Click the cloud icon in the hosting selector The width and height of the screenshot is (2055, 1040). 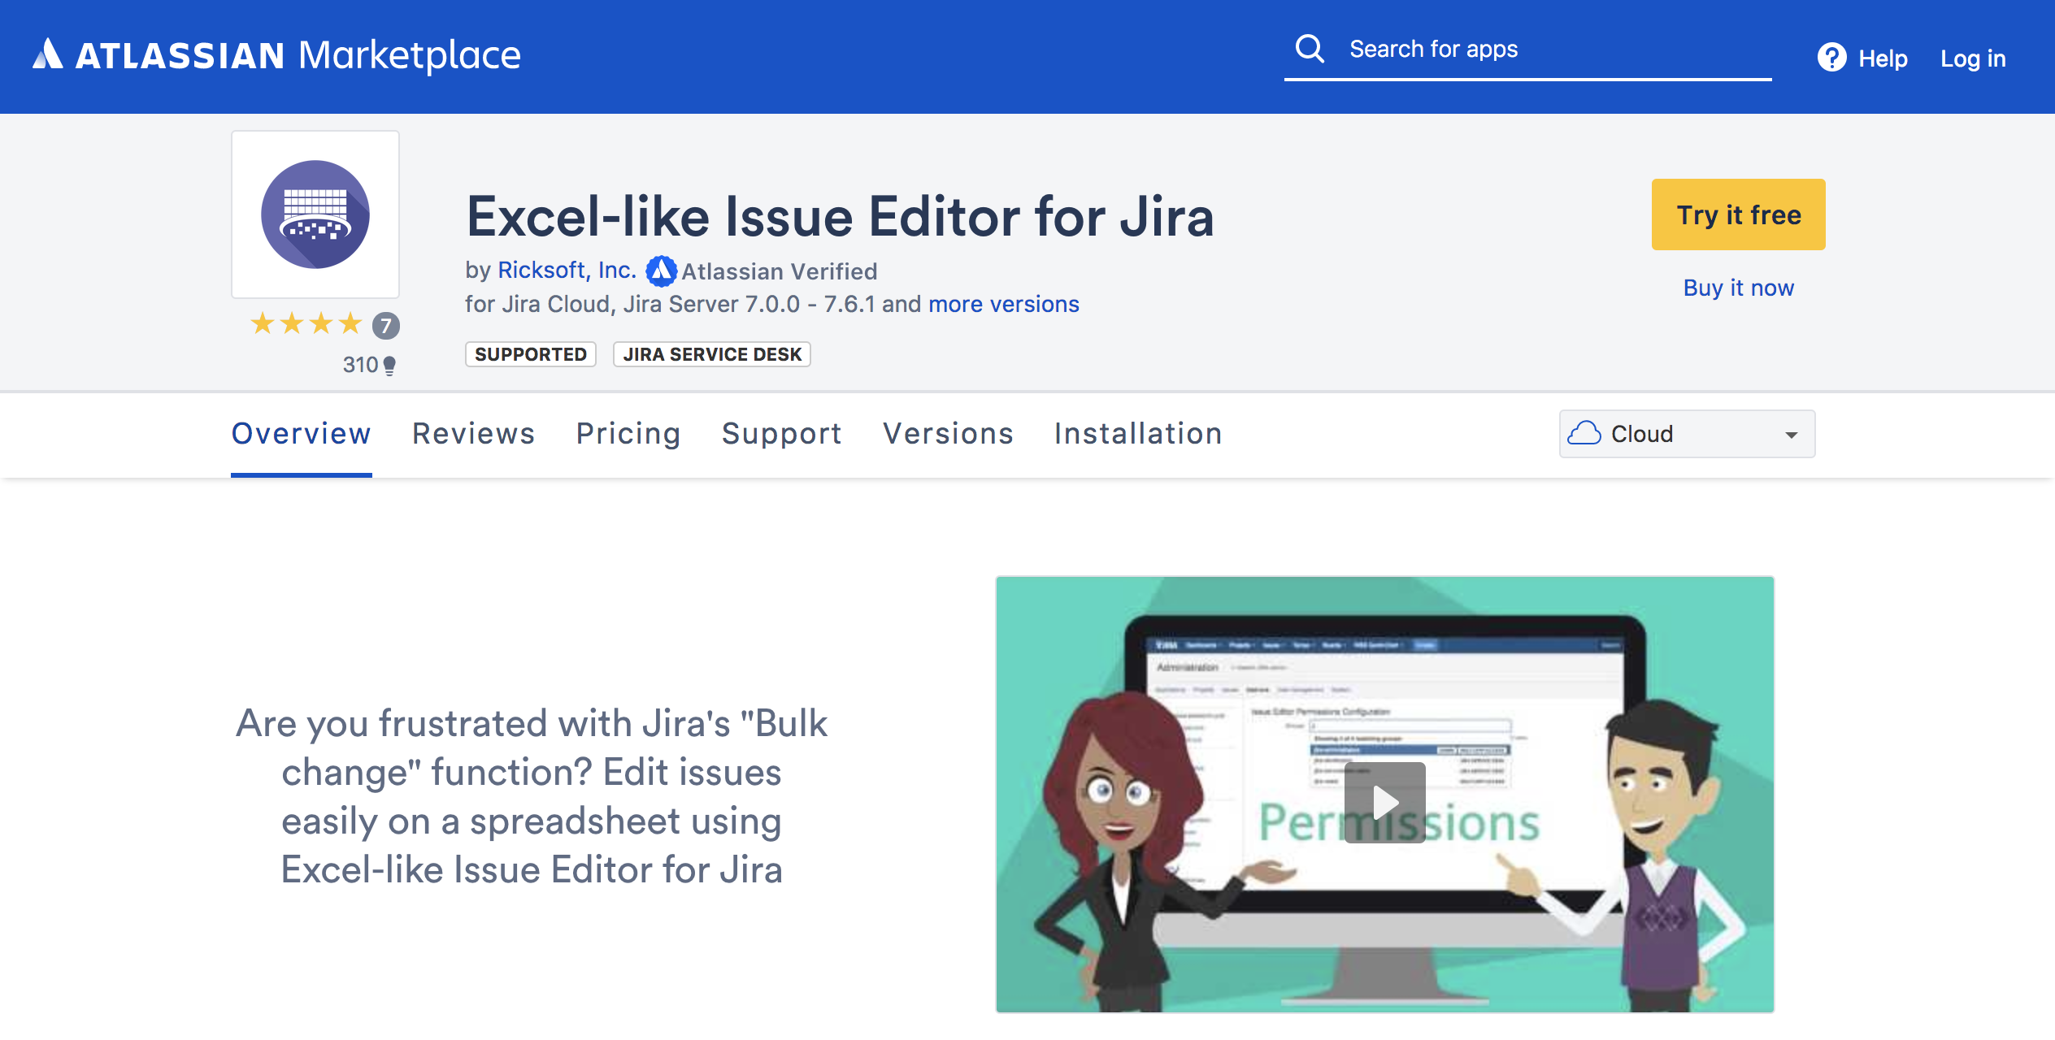pos(1584,434)
